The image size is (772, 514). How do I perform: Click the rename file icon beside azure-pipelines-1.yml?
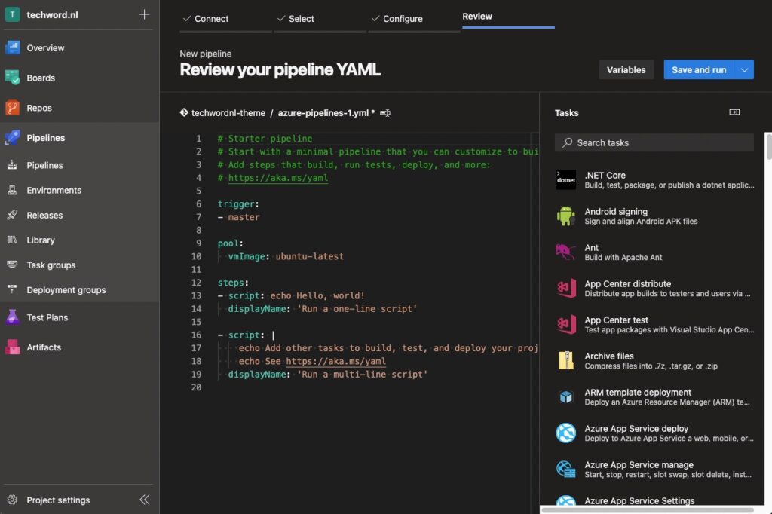tap(385, 113)
